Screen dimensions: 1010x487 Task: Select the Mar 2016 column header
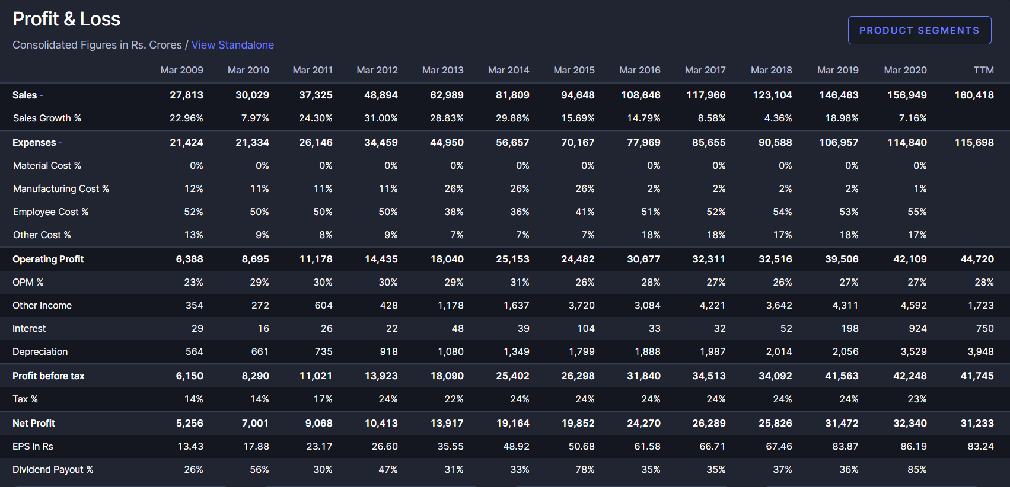(640, 70)
